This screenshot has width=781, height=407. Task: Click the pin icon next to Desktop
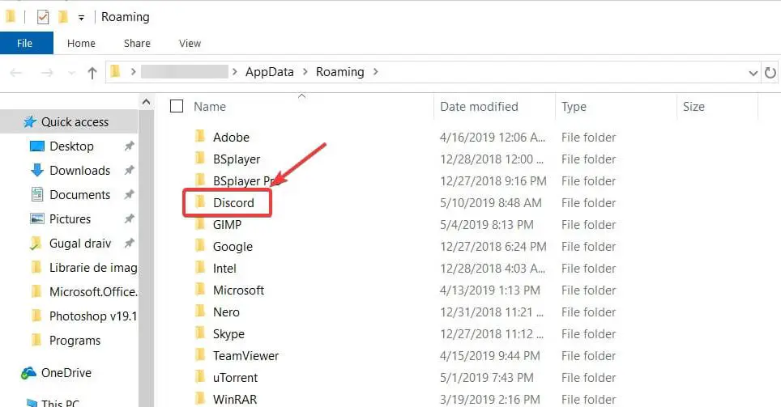click(x=129, y=146)
